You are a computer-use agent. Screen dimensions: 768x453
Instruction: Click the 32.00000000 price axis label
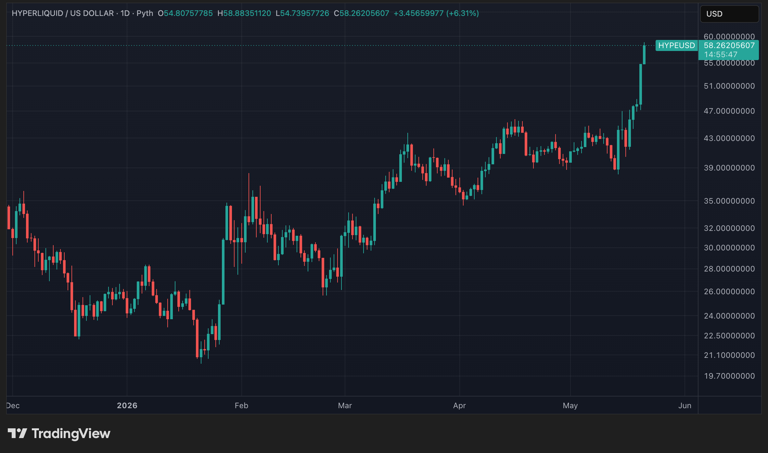point(729,228)
